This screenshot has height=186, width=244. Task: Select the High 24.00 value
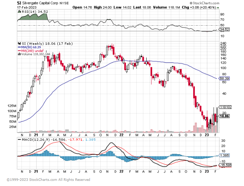[103, 7]
